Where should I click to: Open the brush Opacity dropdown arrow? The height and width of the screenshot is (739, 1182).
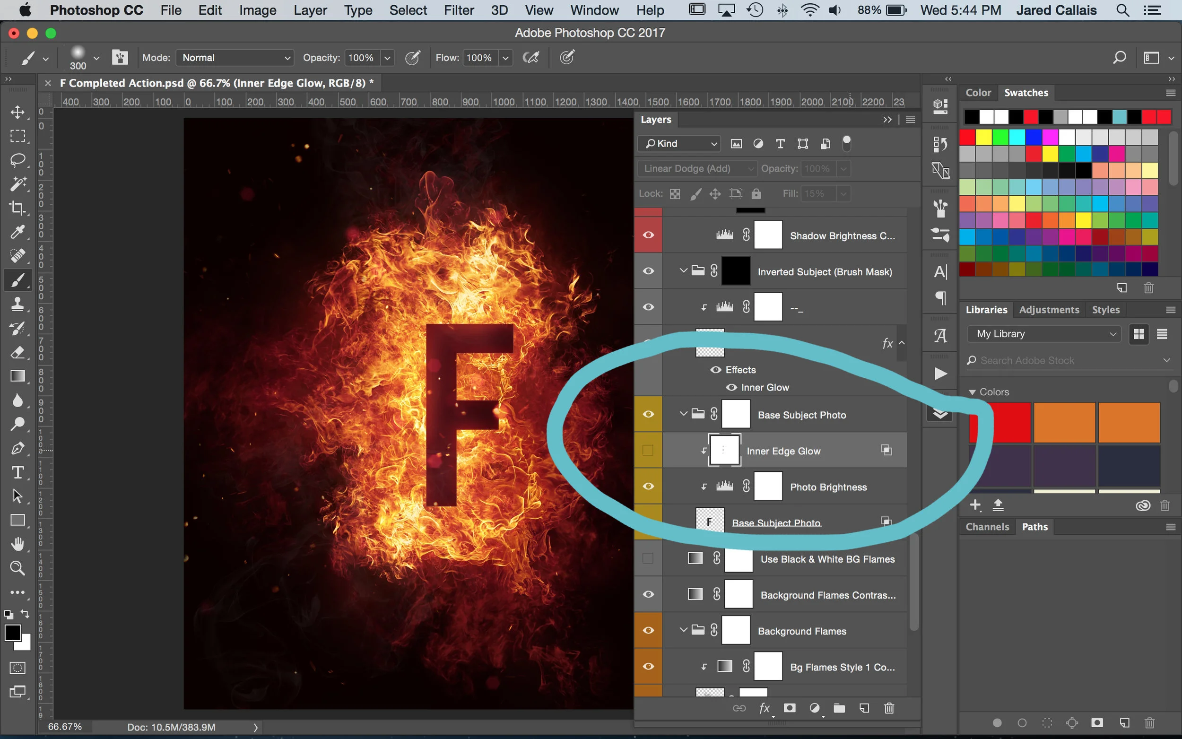point(387,58)
